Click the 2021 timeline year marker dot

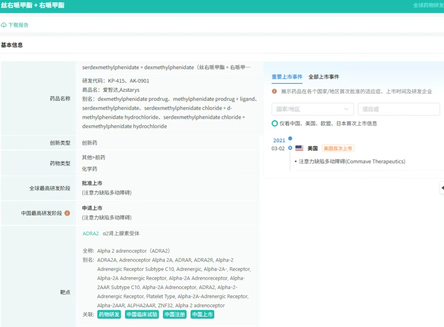tap(290, 139)
